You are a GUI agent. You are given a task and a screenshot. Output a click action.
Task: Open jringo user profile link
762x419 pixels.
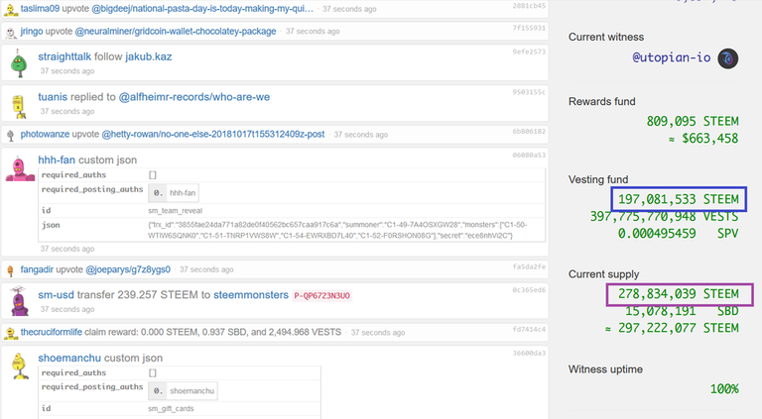click(x=32, y=31)
